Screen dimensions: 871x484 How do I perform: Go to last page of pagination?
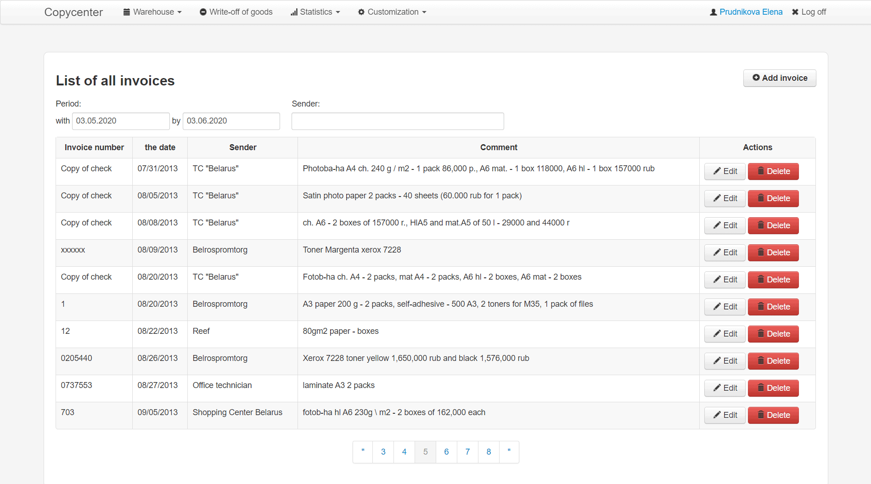click(509, 452)
